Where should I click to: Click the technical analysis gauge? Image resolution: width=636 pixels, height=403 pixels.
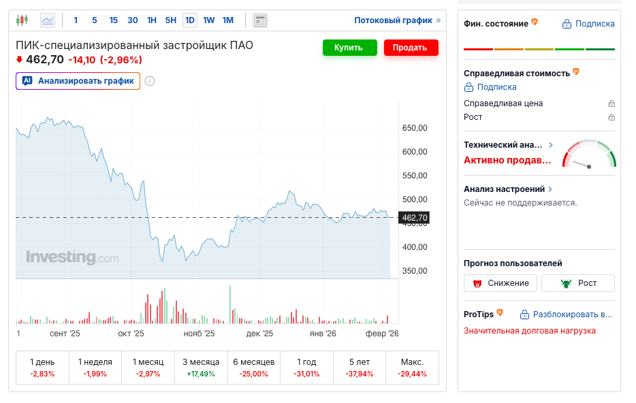589,154
